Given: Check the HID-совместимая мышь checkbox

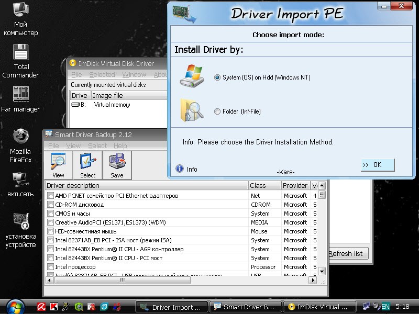Looking at the screenshot, I should pyautogui.click(x=50, y=231).
